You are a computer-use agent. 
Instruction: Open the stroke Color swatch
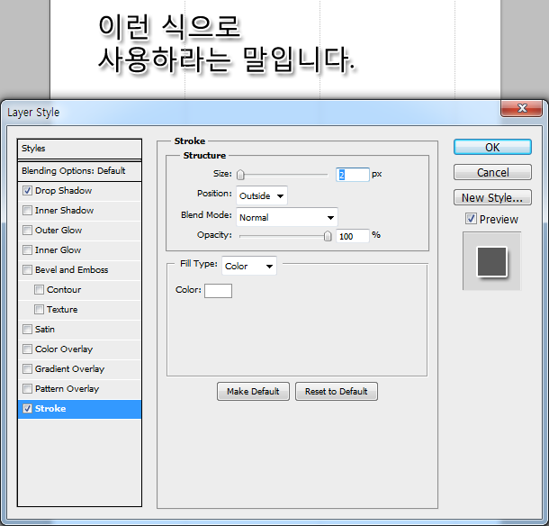click(x=218, y=291)
